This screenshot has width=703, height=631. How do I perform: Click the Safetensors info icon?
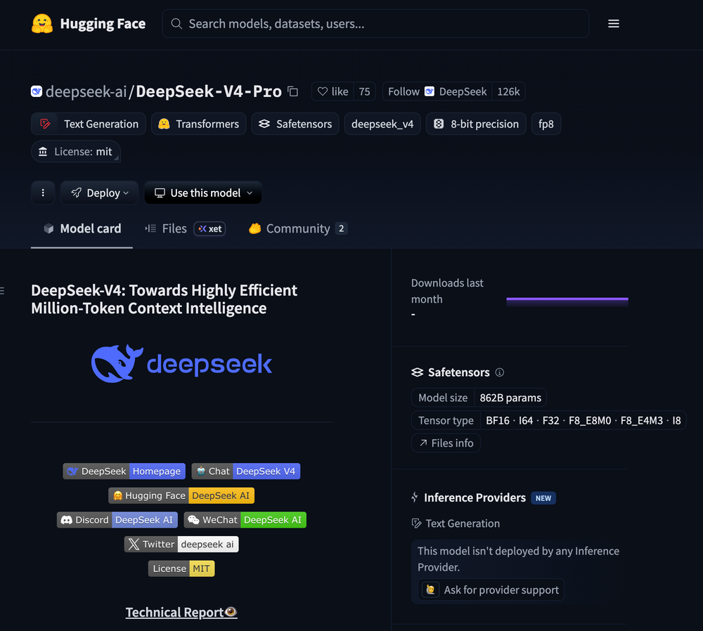[499, 372]
